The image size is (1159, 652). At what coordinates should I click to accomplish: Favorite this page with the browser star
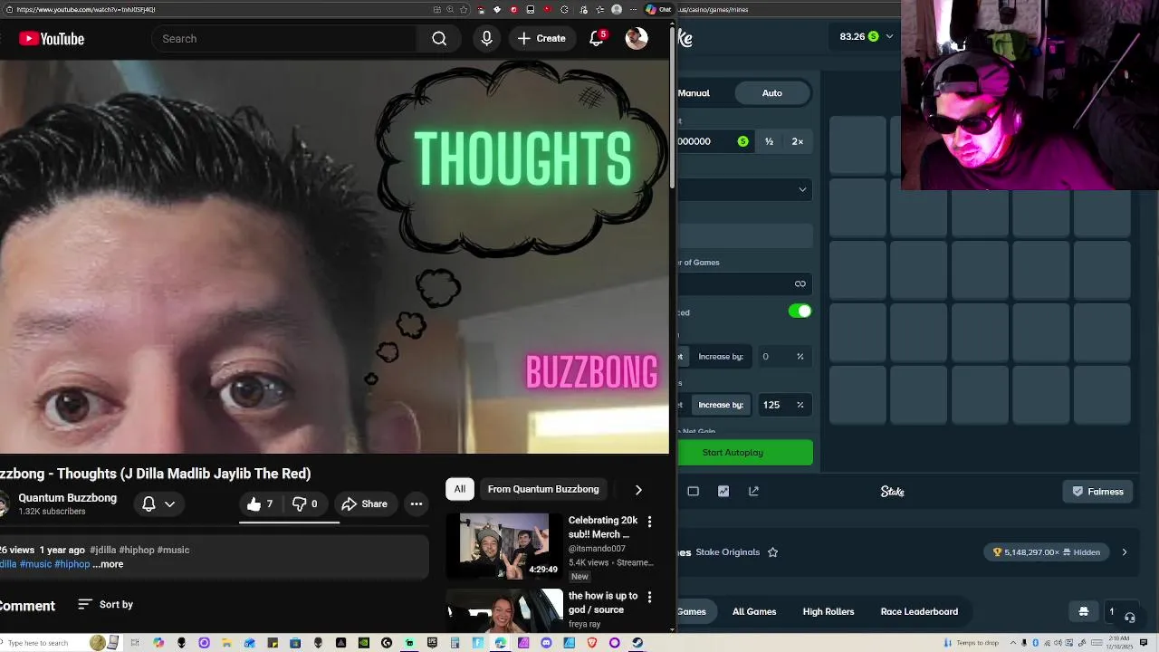(x=465, y=9)
